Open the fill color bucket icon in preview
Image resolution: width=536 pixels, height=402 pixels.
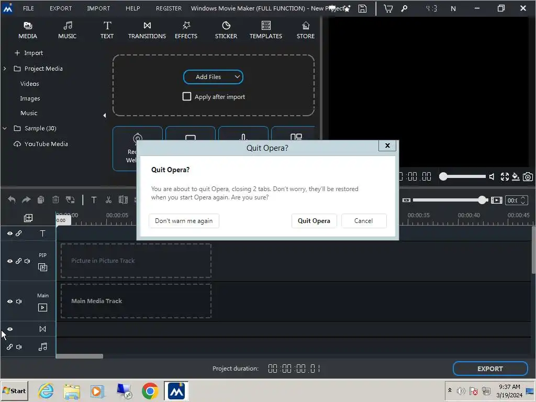tap(516, 177)
